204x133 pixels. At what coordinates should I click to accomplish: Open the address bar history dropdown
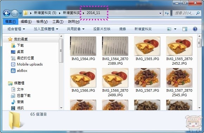click(160, 13)
